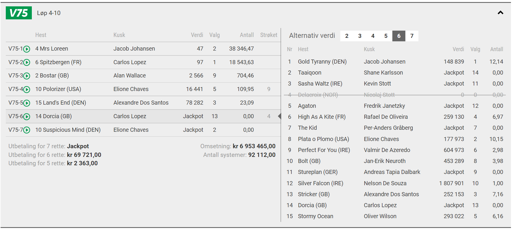Image resolution: width=513 pixels, height=230 pixels.
Task: Click Silver Falcon (IRE) entry
Action: (321, 183)
